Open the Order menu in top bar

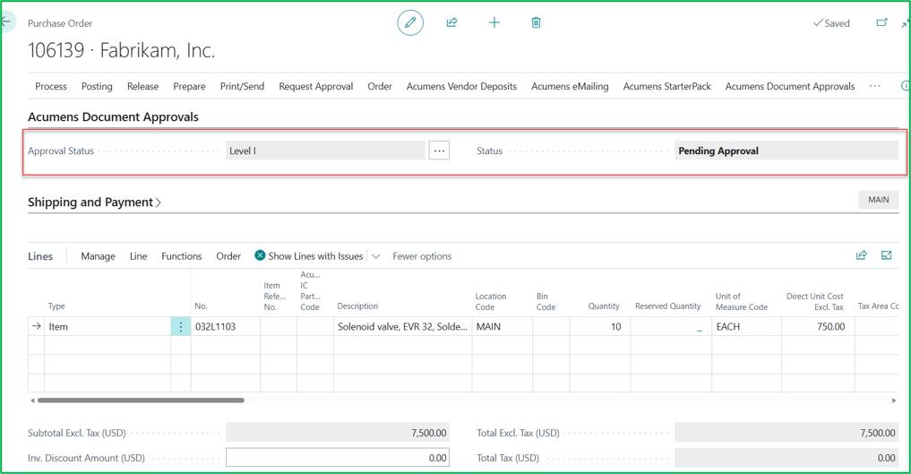[x=380, y=86]
